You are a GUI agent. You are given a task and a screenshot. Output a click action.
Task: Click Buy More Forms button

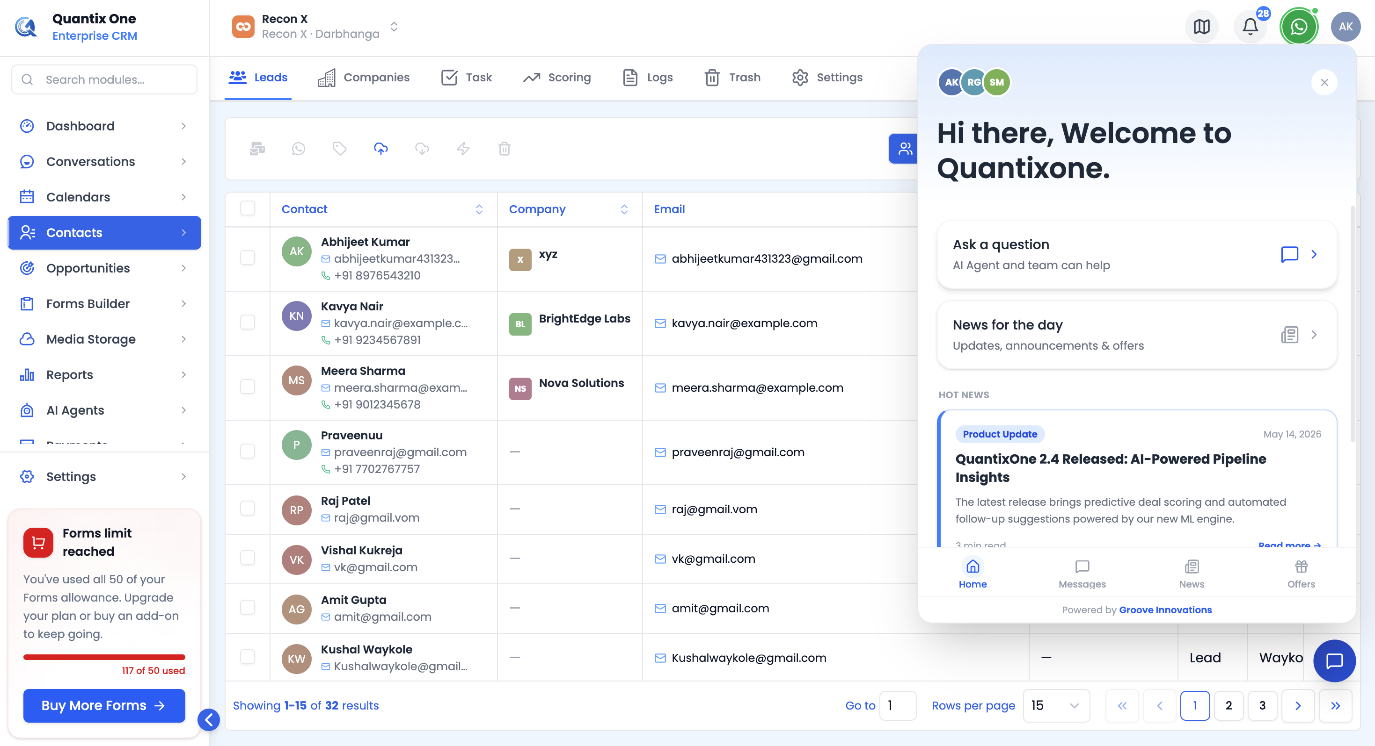104,705
